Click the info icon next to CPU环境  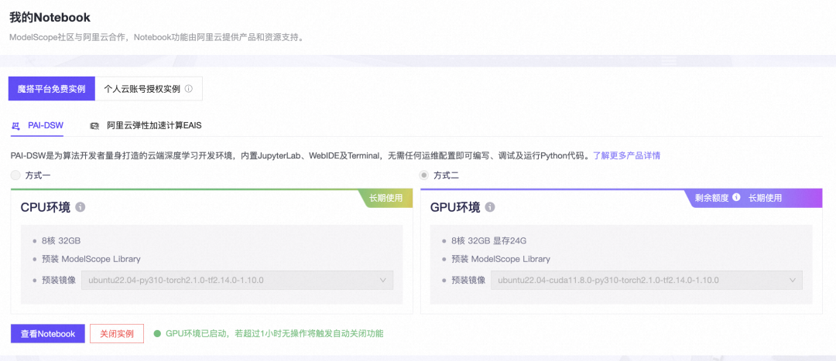coord(80,206)
